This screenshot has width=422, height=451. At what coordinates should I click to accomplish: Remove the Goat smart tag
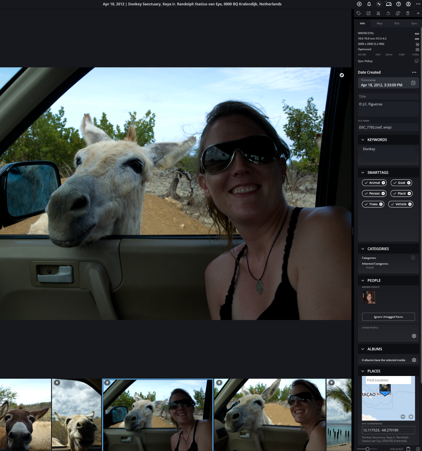[409, 183]
